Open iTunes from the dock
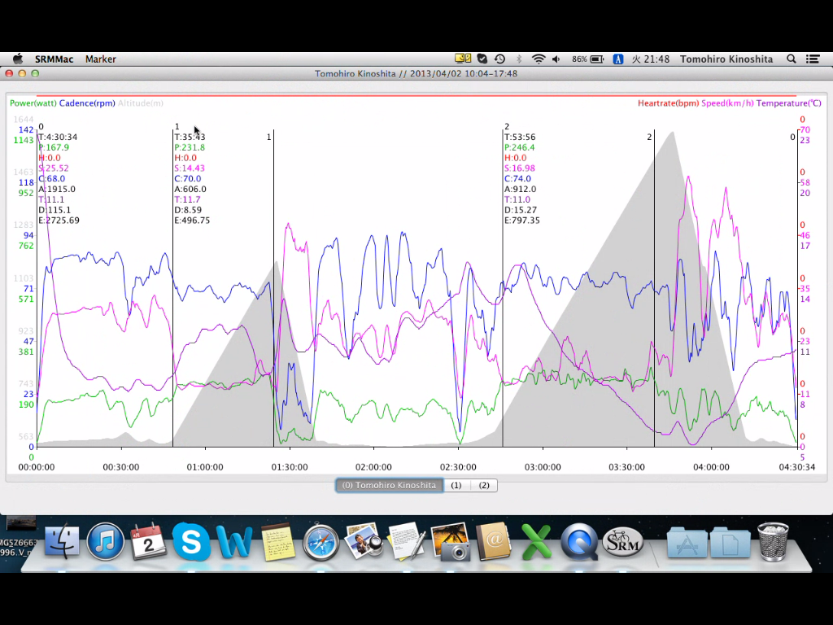Image resolution: width=833 pixels, height=625 pixels. (105, 542)
